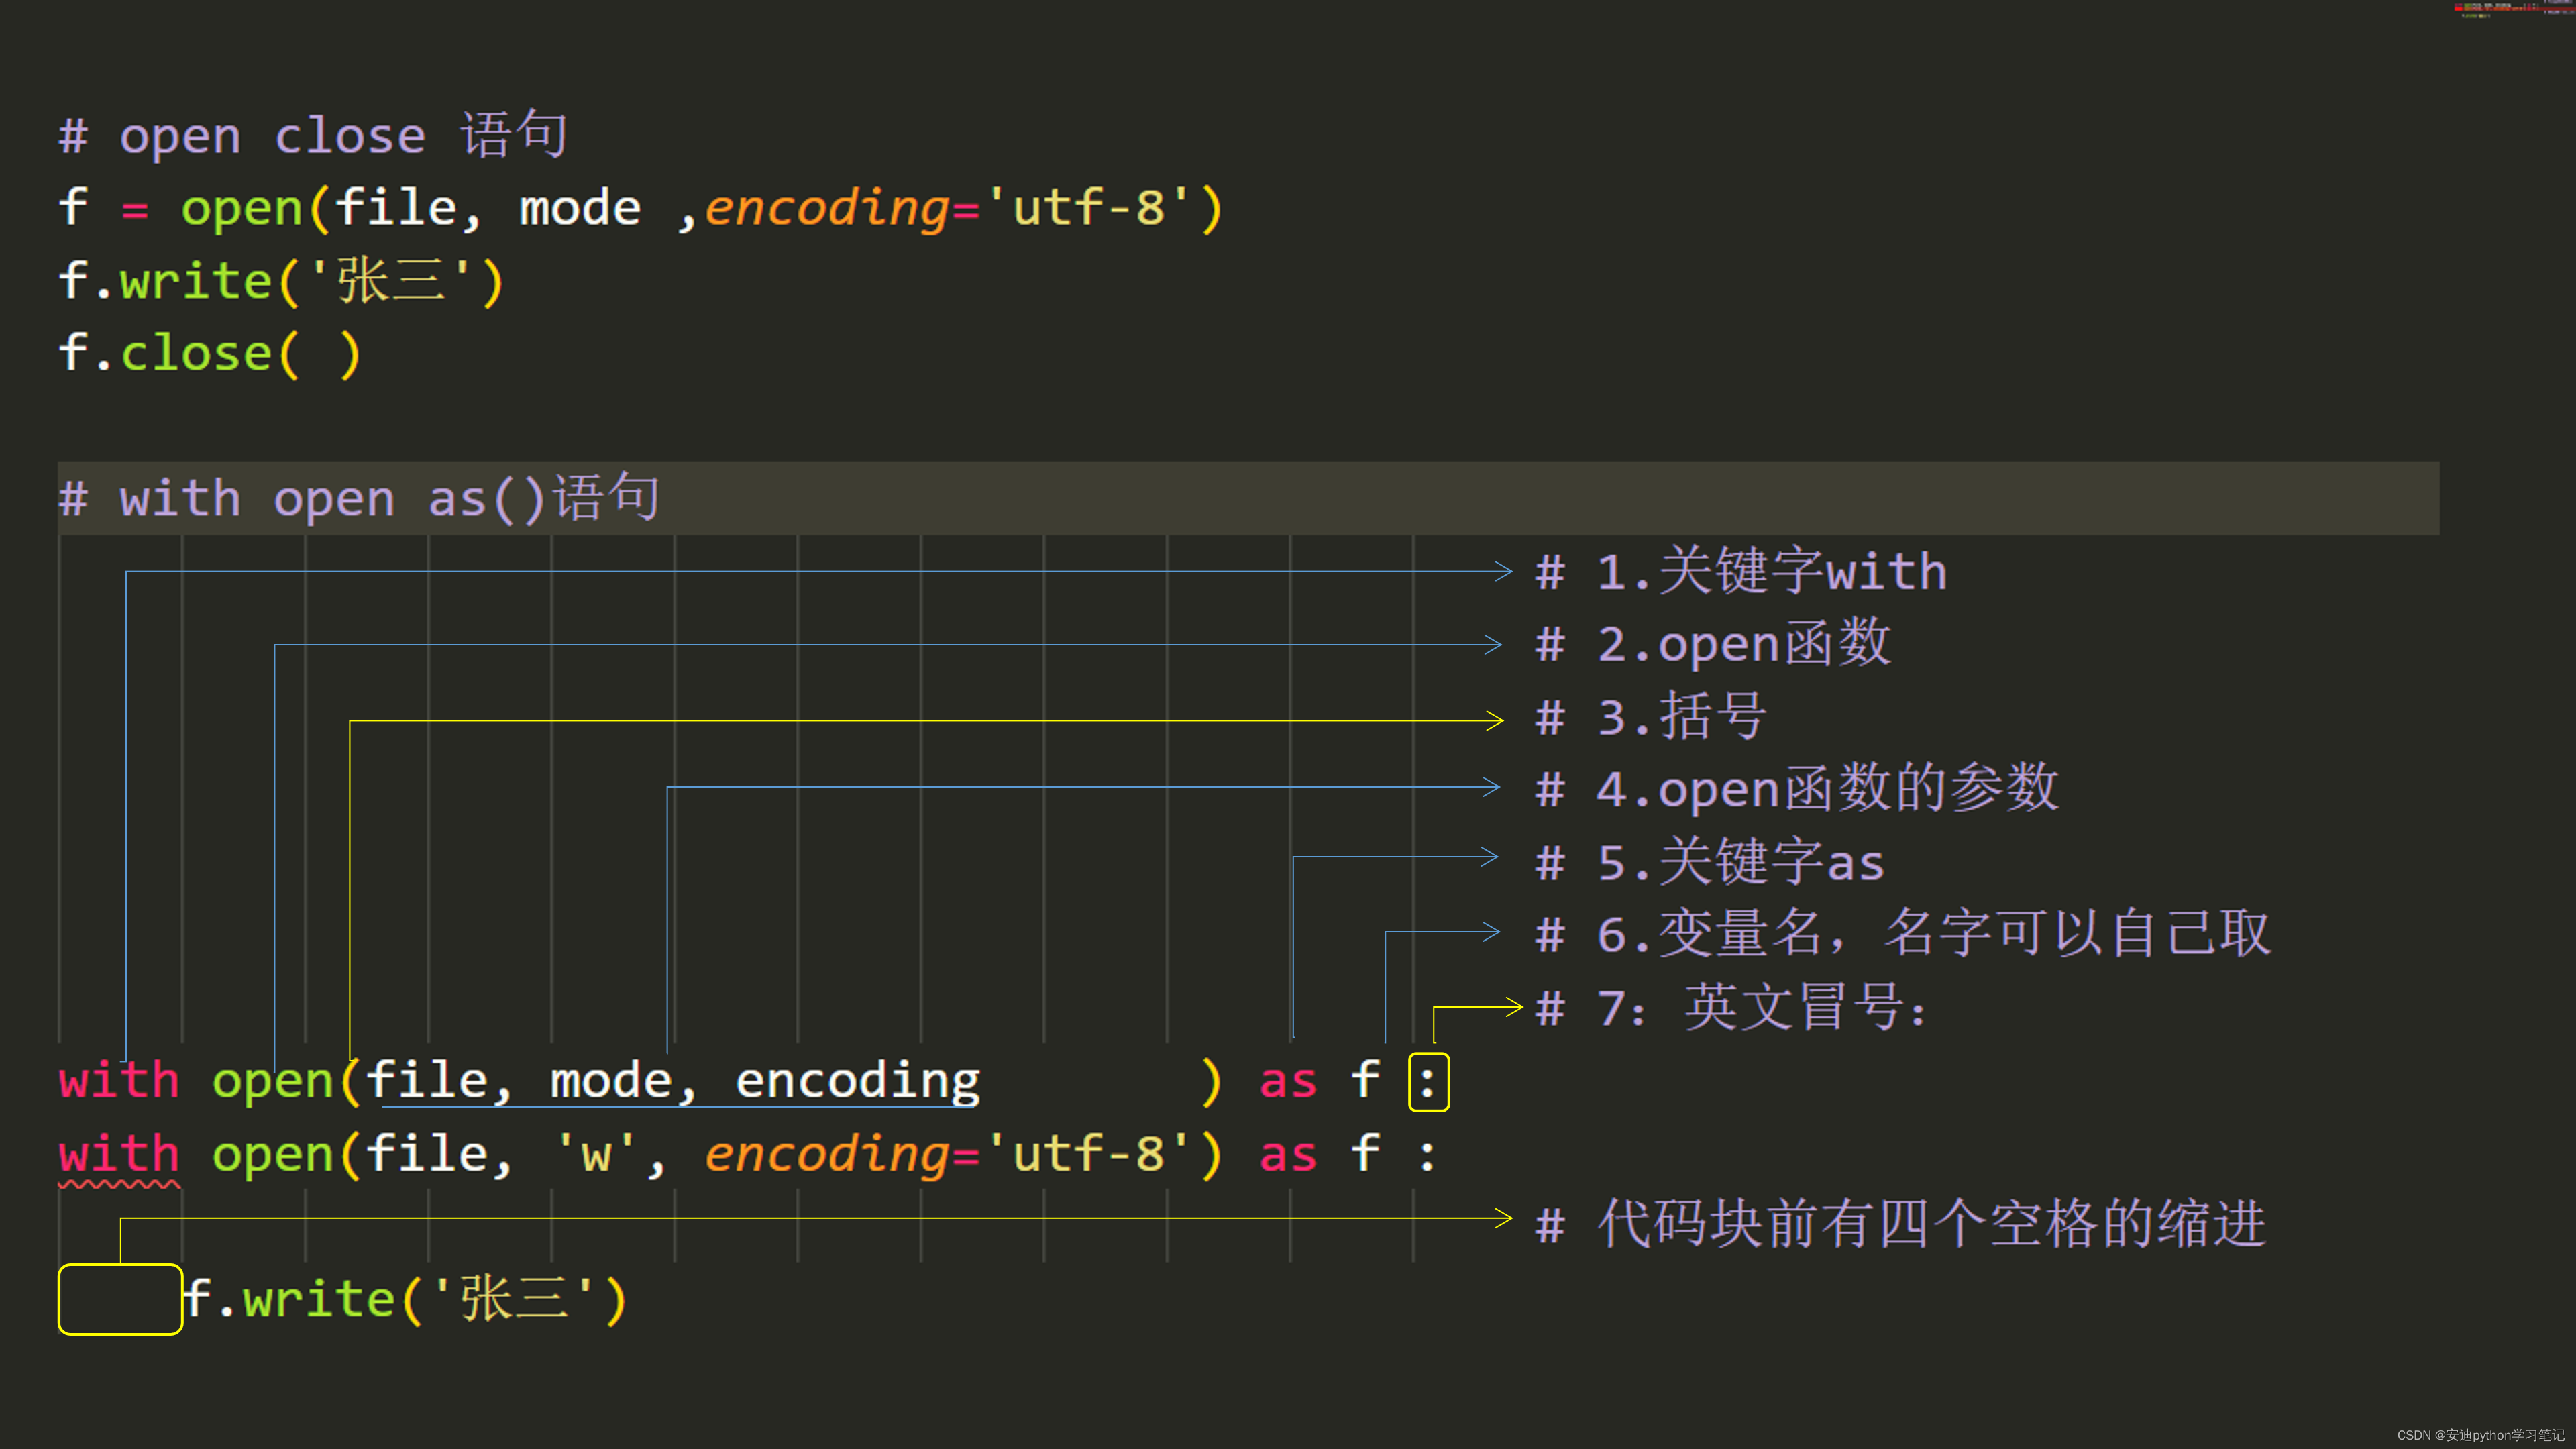Click the comment '# 3.括号'

[1651, 716]
